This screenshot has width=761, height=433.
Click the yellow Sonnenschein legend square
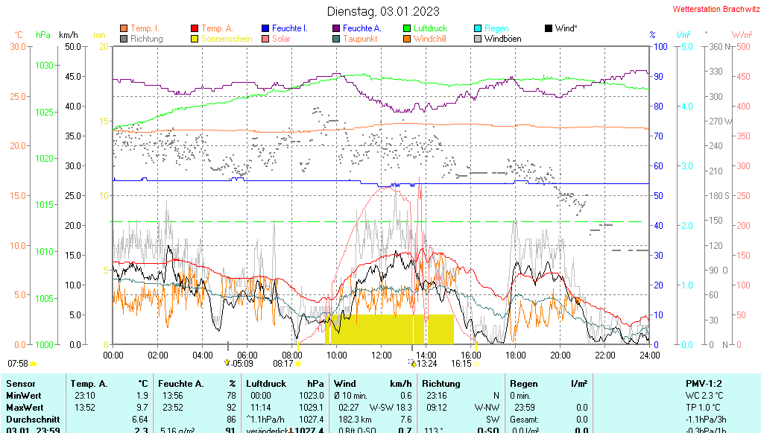tap(195, 38)
